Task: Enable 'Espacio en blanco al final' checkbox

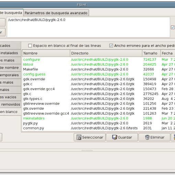Action: (x=30, y=46)
